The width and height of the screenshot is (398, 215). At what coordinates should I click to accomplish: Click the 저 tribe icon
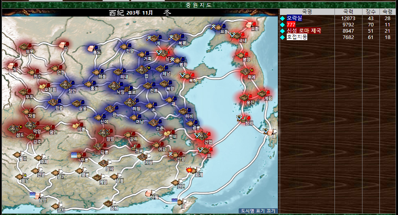(x=11, y=66)
